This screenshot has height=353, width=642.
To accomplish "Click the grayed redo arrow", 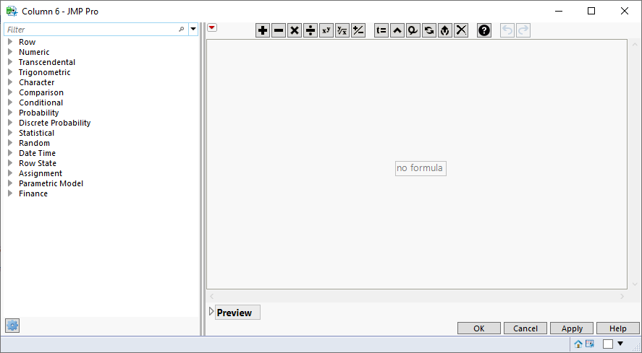I will 523,30.
